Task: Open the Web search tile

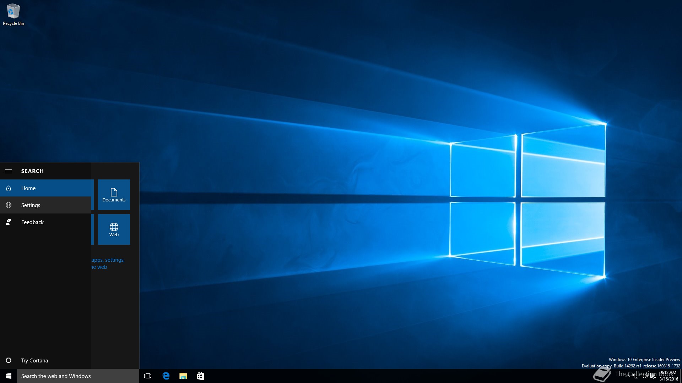Action: coord(114,229)
